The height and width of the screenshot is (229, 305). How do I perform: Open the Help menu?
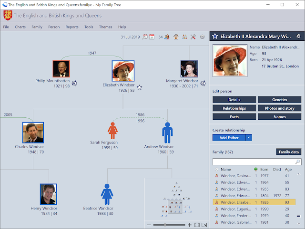click(122, 27)
